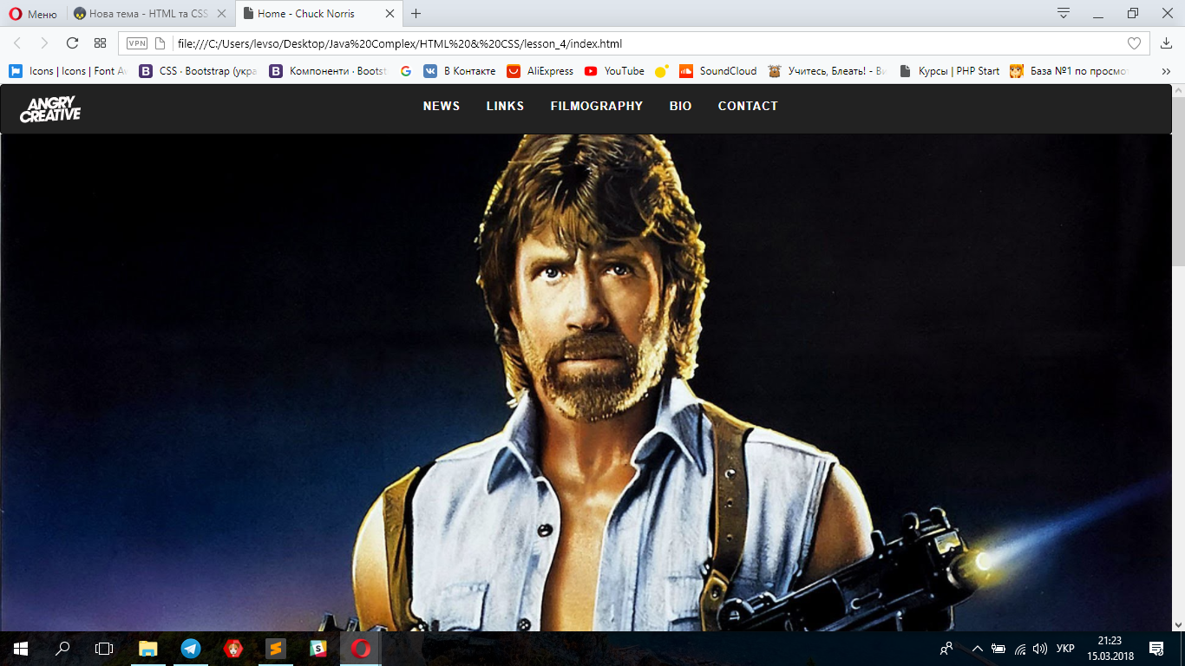Open the SoundCloud bookmark
Image resolution: width=1185 pixels, height=666 pixels.
[717, 71]
